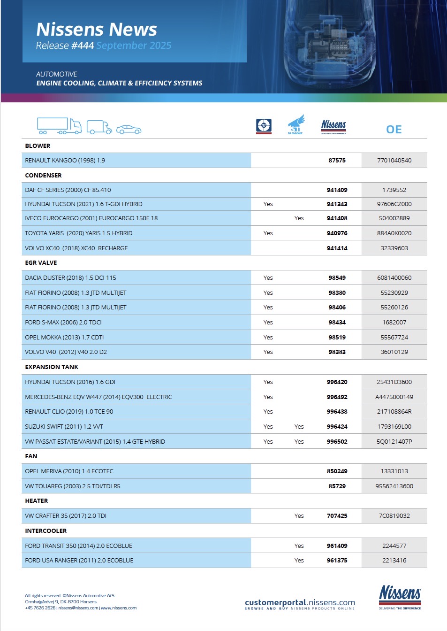Image resolution: width=447 pixels, height=631 pixels.
Task: Open the customerportal.nissens.com link
Action: point(300,603)
